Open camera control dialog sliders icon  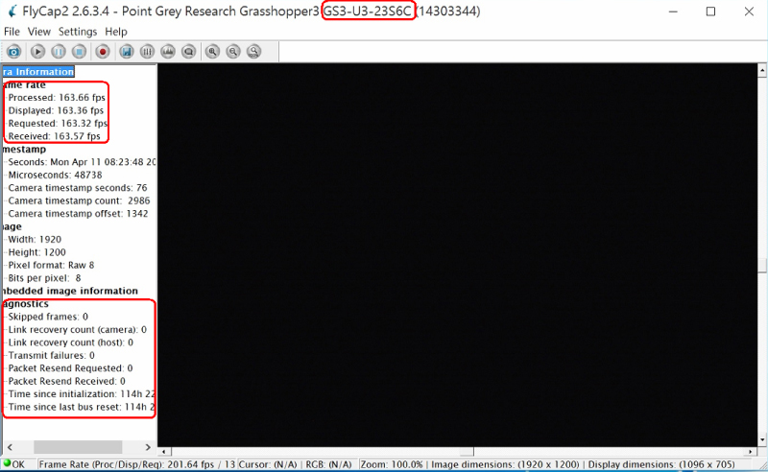(x=147, y=51)
